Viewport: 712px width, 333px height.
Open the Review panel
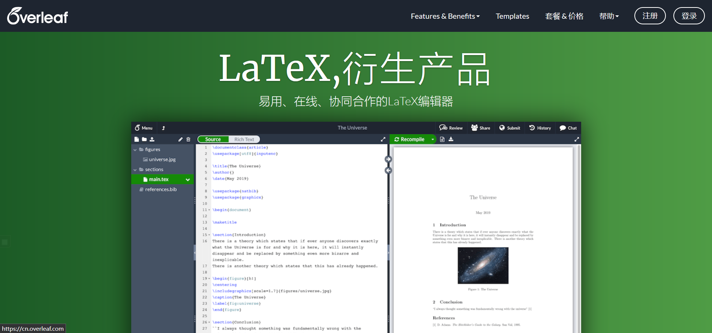pos(451,128)
